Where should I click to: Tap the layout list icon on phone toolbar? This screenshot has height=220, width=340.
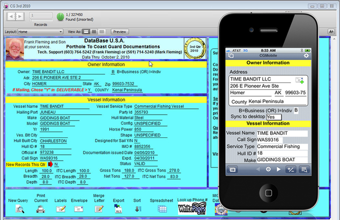(232, 170)
